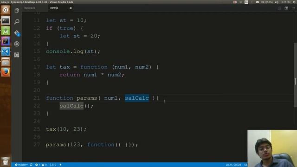Open the editor more actions (…) menu
The image size is (297, 167).
[293, 8]
